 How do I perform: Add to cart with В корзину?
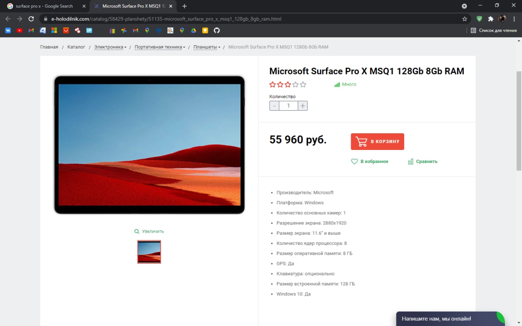tap(377, 141)
